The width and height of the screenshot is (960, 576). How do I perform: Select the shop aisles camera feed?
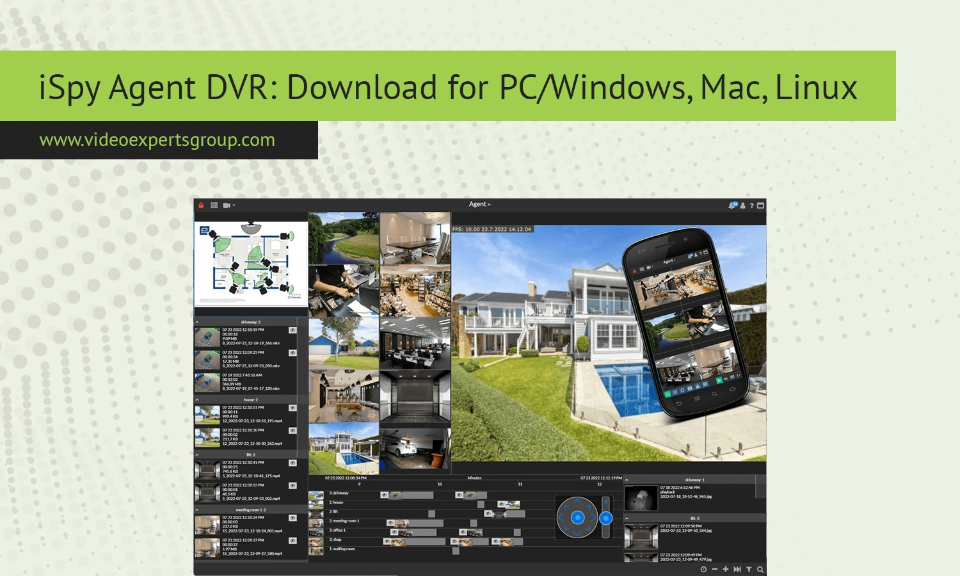(x=415, y=291)
